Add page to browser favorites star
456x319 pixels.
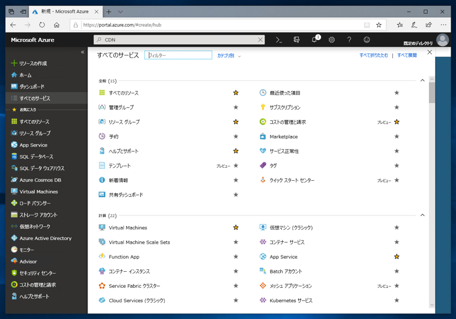click(379, 25)
